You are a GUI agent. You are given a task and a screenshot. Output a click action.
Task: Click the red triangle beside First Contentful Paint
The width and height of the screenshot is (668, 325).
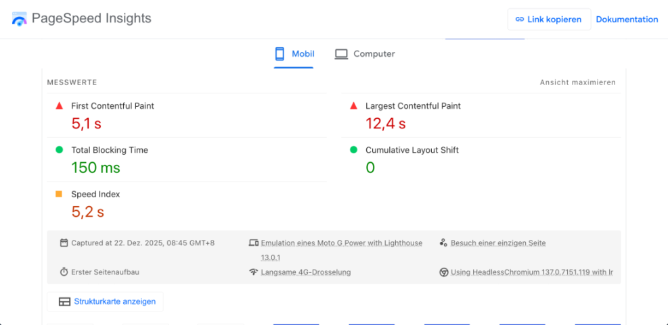[x=59, y=106]
